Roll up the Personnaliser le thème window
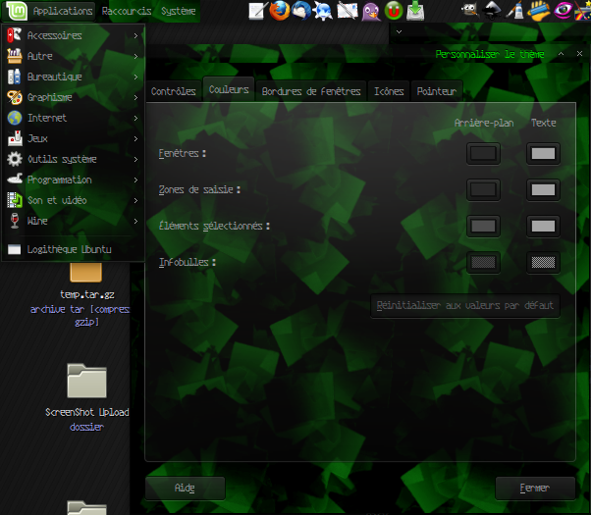 [x=561, y=54]
